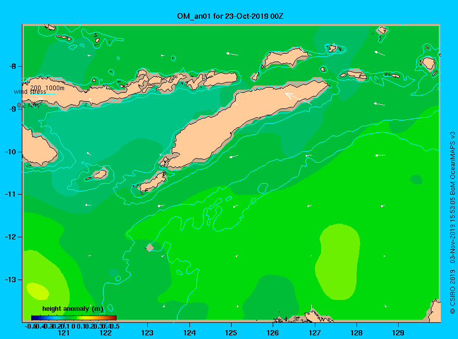Click longitude label "129"
Viewport: 458px width, 339px height.
[x=398, y=333]
